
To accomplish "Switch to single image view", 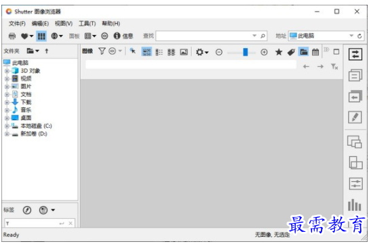I will [x=184, y=52].
